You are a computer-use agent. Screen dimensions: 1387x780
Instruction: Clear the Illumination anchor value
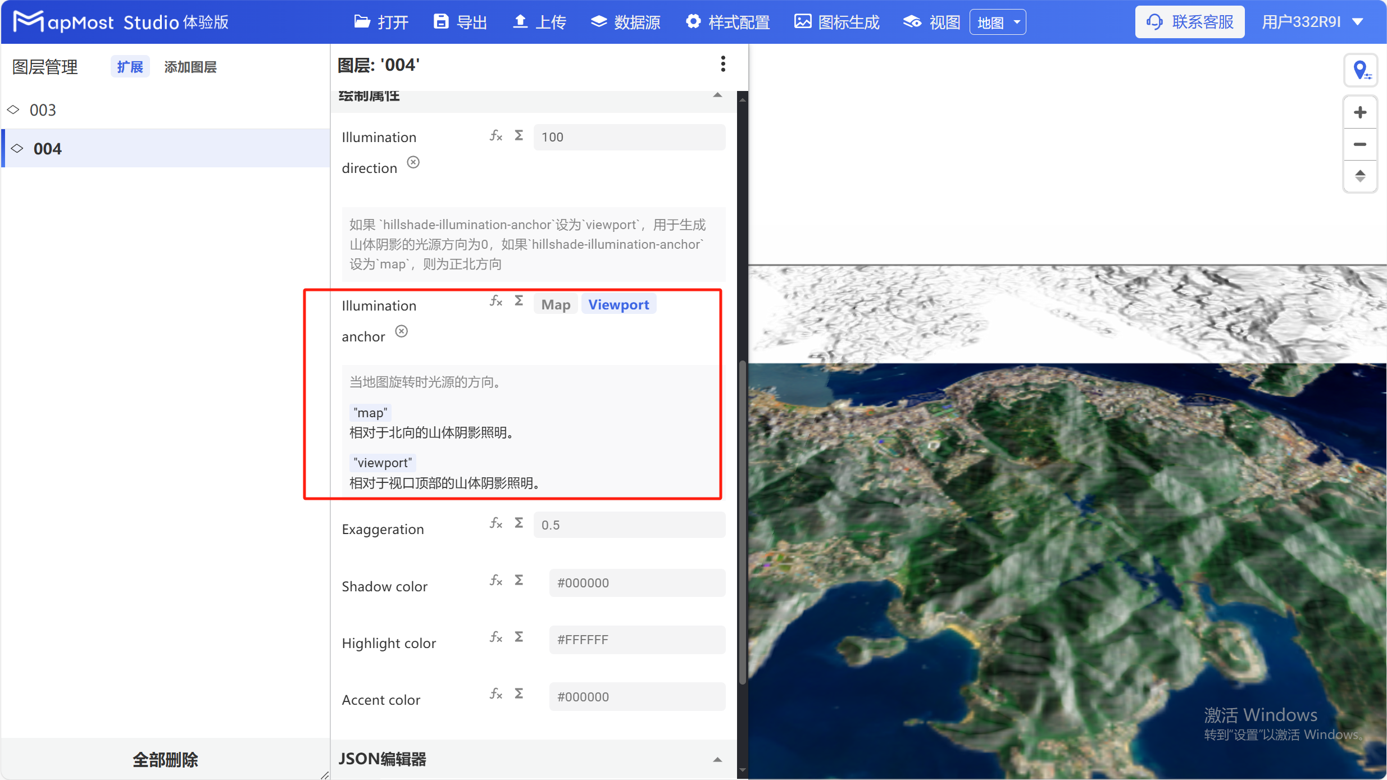[401, 331]
